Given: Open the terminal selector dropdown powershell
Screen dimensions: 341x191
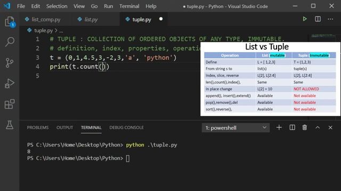Looking at the screenshot, I should [x=236, y=128].
